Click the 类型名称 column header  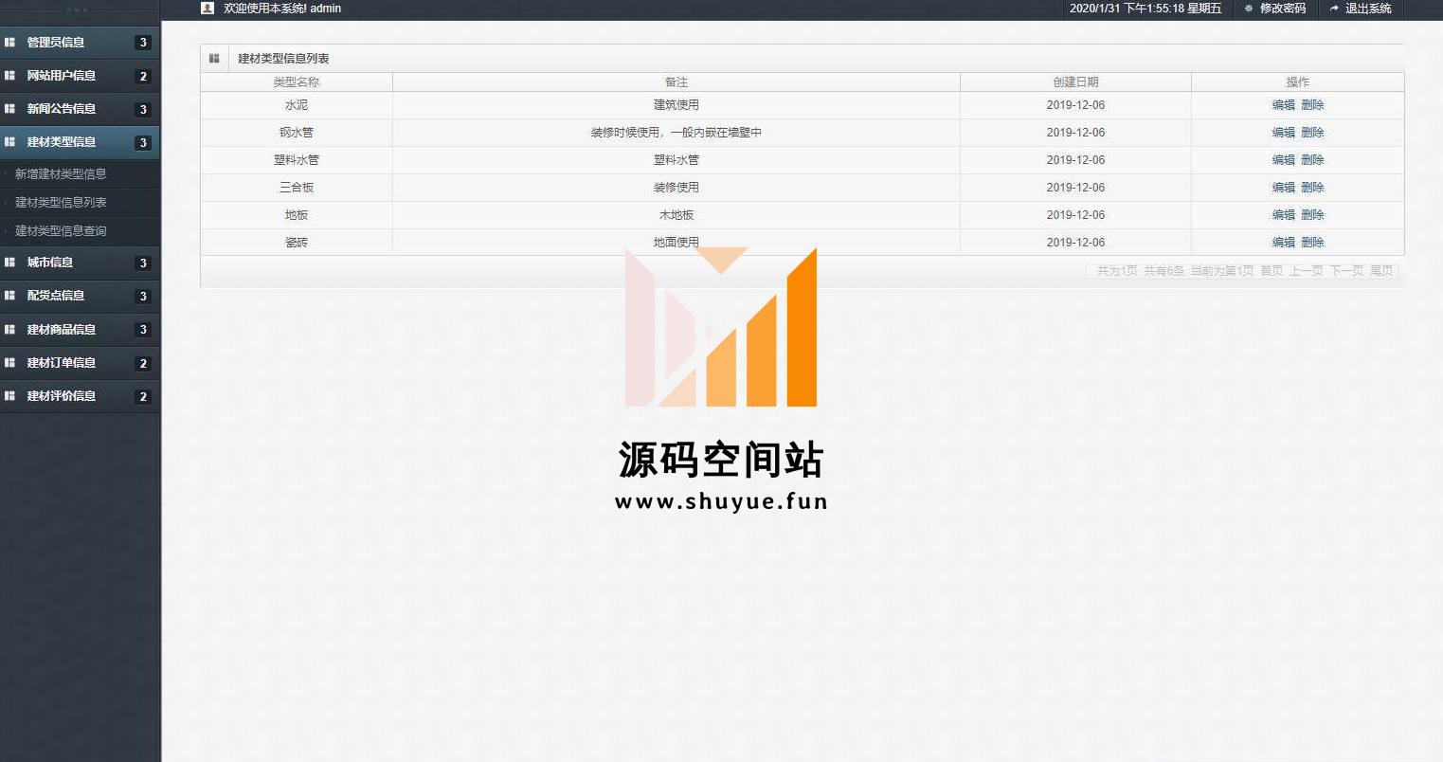point(297,82)
